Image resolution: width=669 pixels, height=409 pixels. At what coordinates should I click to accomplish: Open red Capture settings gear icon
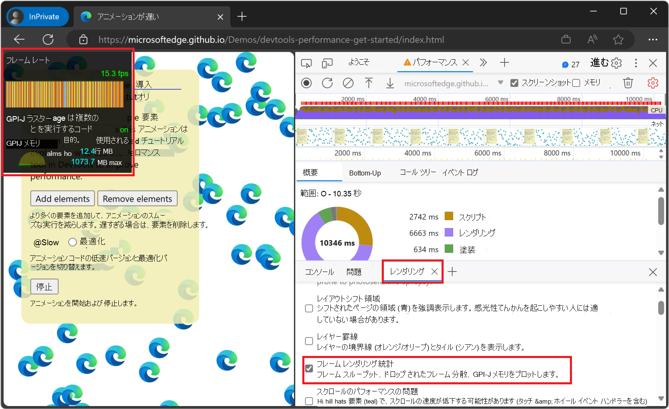coord(653,83)
